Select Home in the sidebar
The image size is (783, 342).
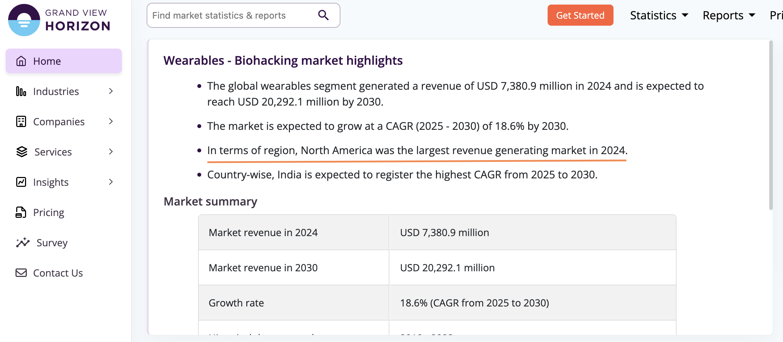click(47, 61)
